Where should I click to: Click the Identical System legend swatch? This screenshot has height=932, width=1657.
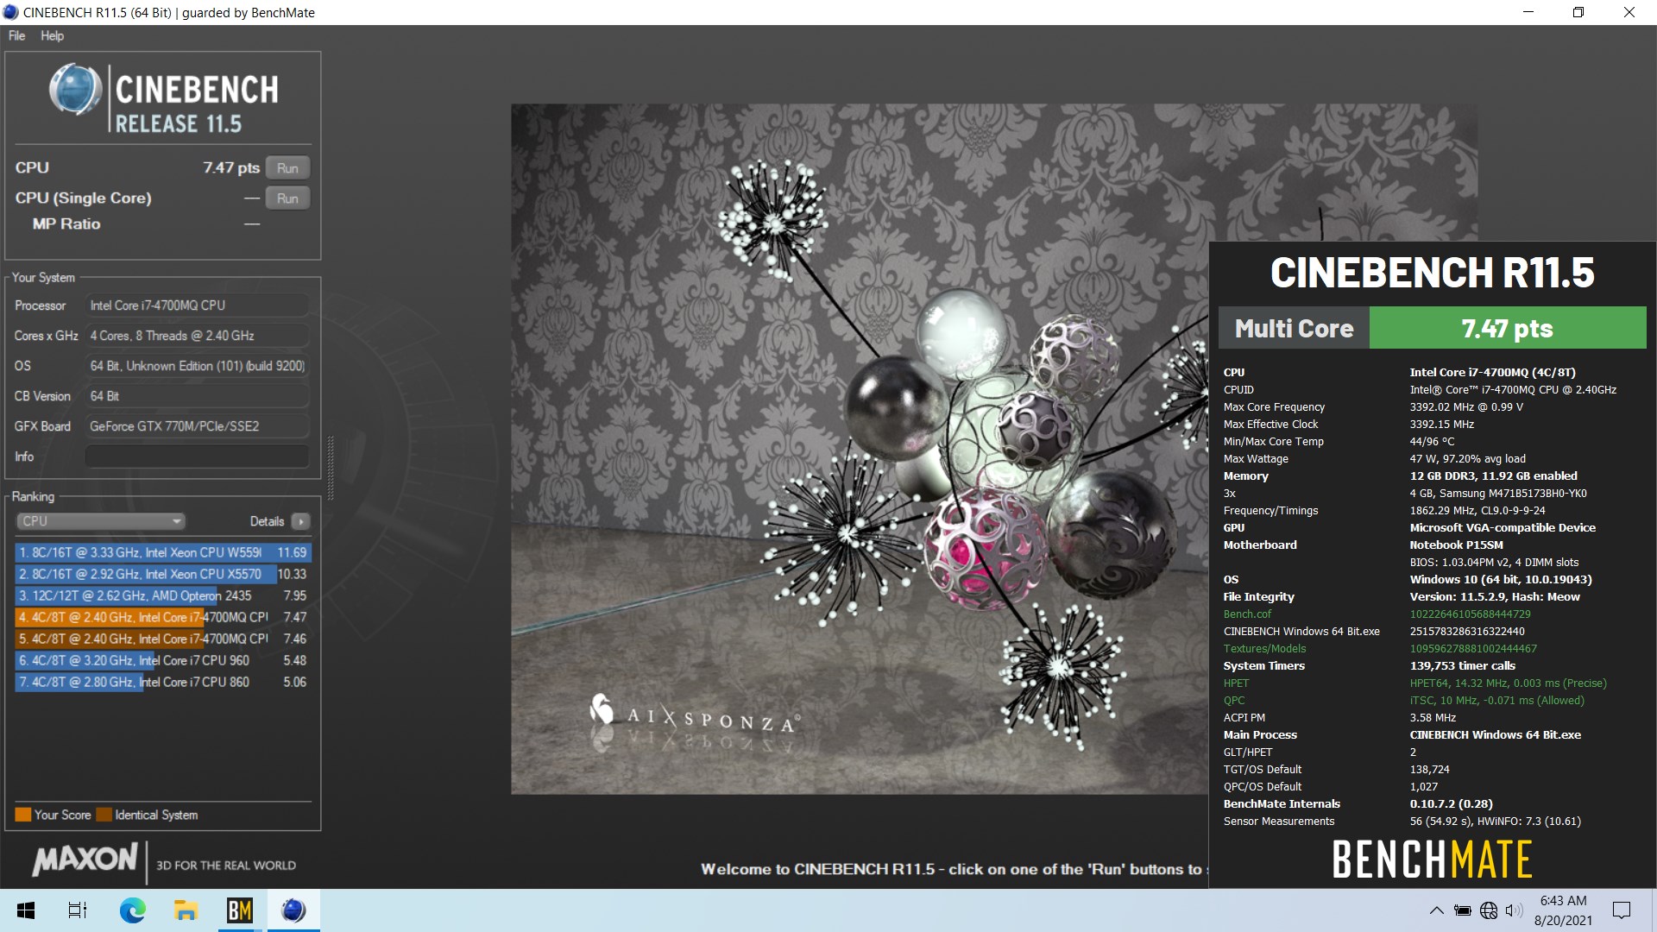pyautogui.click(x=104, y=815)
